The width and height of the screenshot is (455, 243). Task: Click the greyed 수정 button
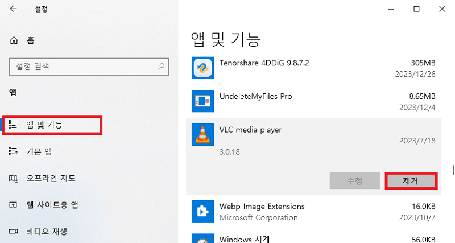click(x=354, y=180)
